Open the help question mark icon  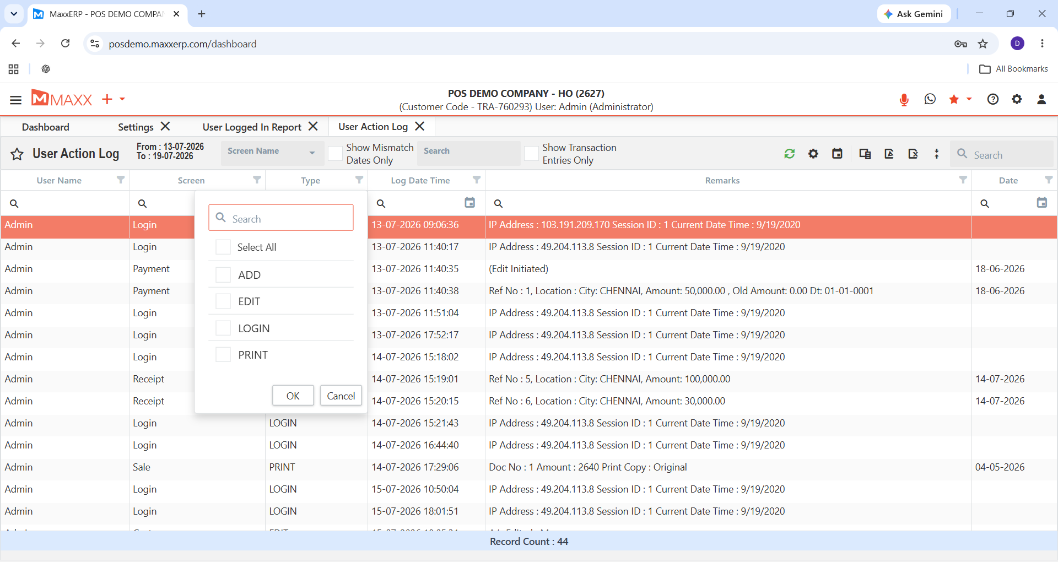point(993,99)
